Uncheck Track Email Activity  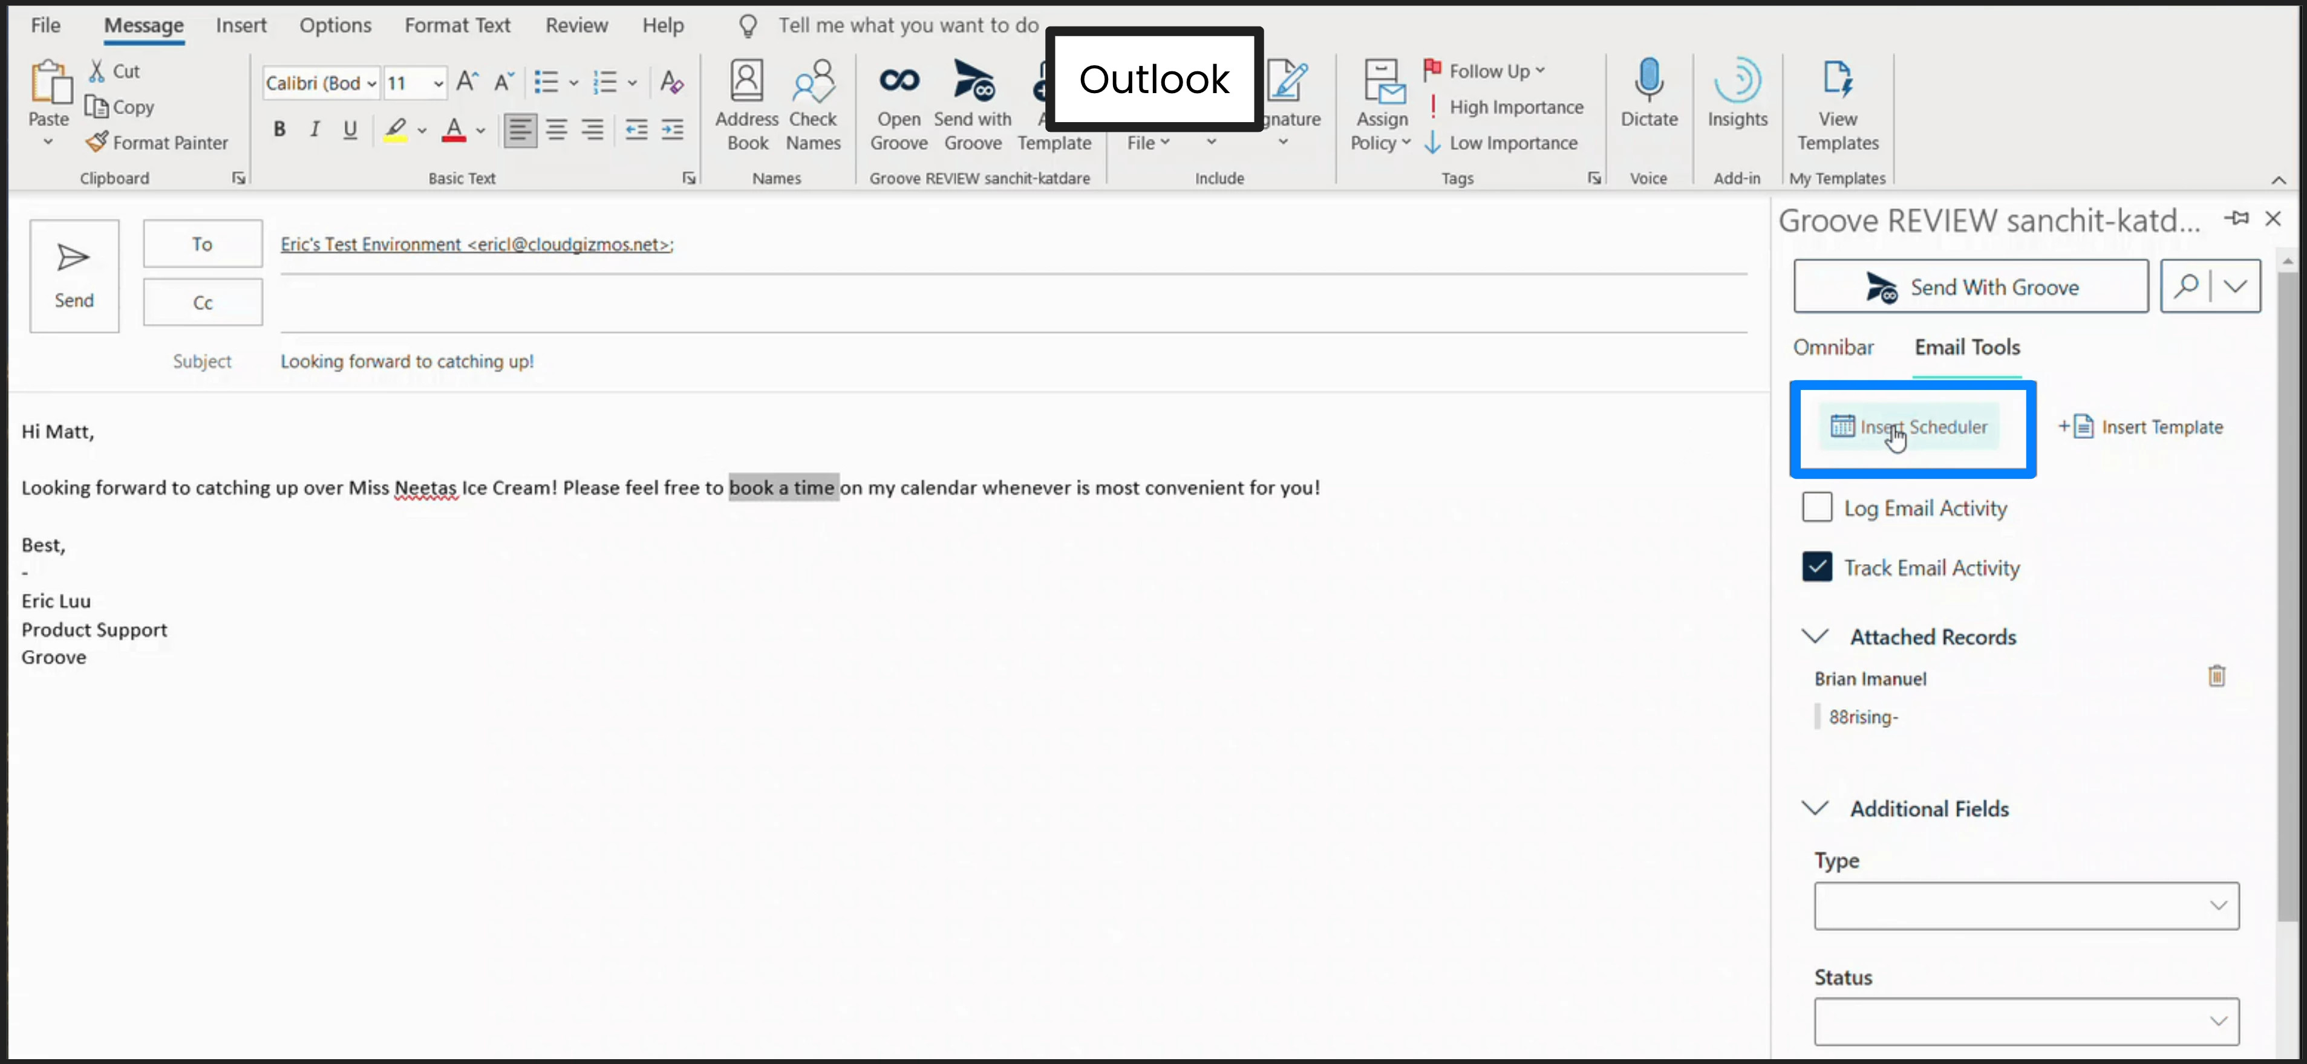1816,566
